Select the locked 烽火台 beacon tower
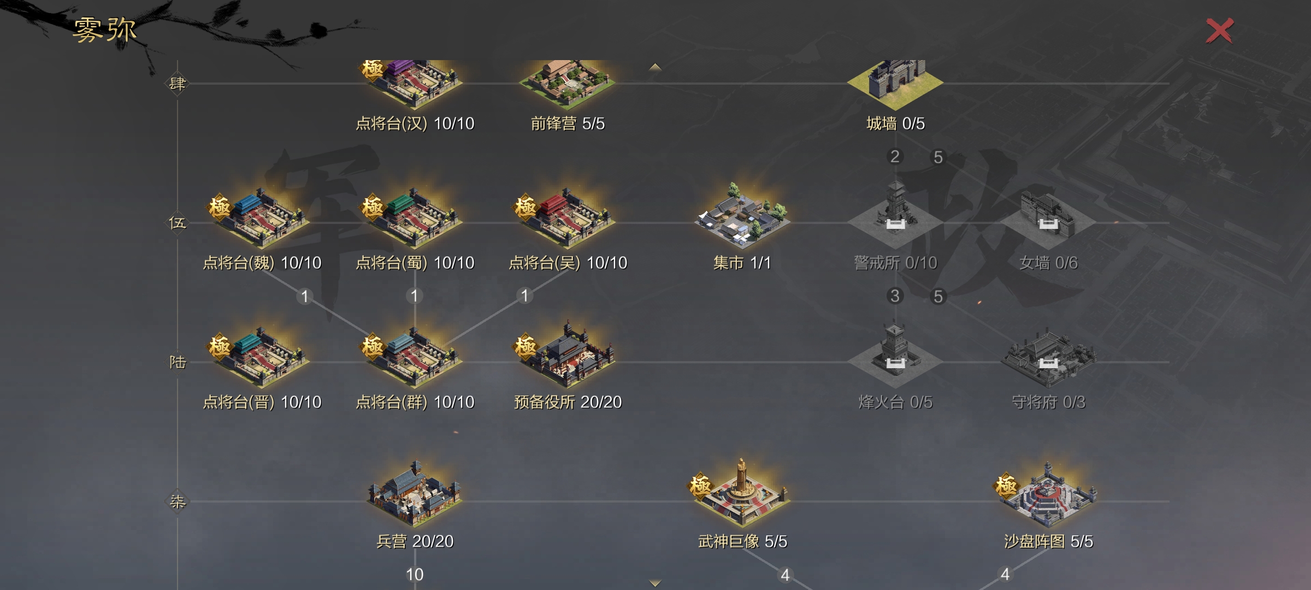The height and width of the screenshot is (590, 1311). 895,355
